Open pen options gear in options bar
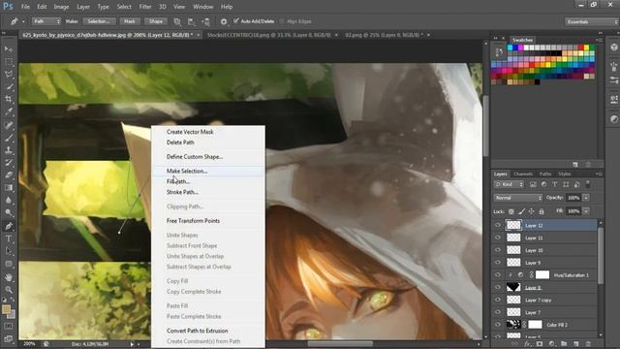 coord(224,21)
